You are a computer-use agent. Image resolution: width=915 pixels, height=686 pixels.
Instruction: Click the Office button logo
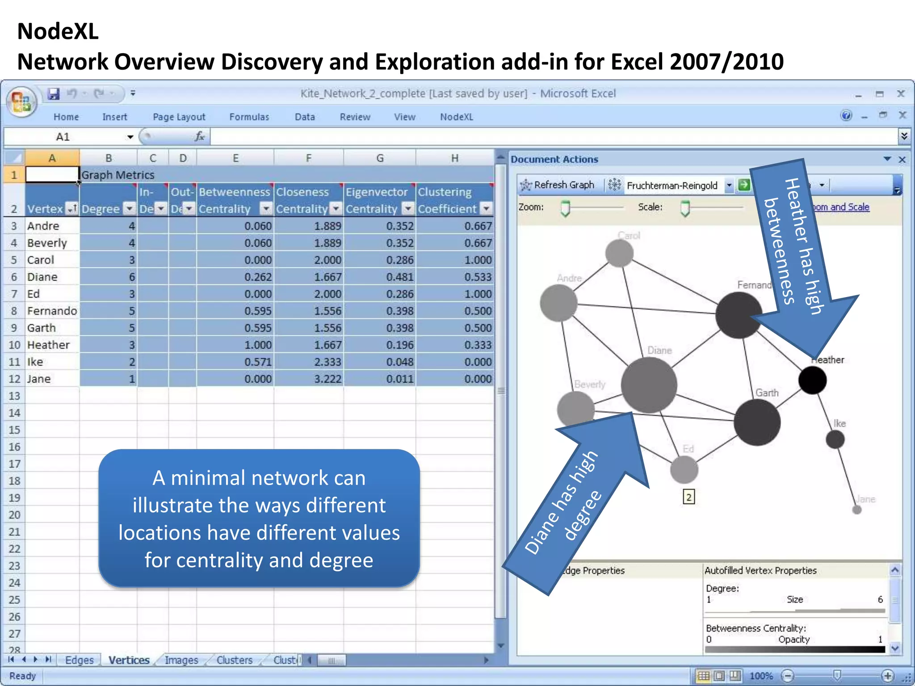[x=21, y=102]
